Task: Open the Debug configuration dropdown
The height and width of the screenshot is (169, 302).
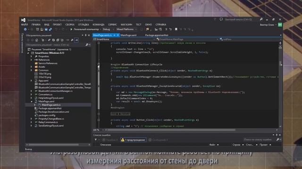Action: pyautogui.click(x=108, y=29)
